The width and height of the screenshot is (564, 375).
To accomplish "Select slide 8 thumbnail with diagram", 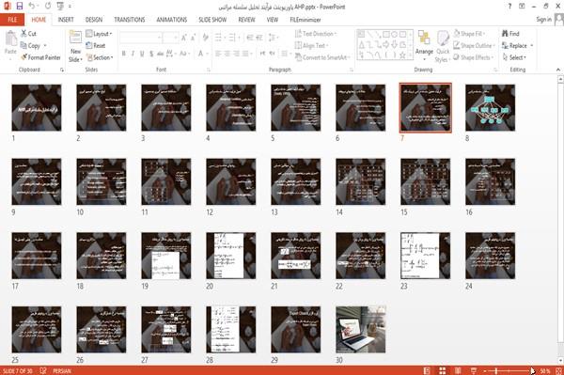I will [490, 107].
